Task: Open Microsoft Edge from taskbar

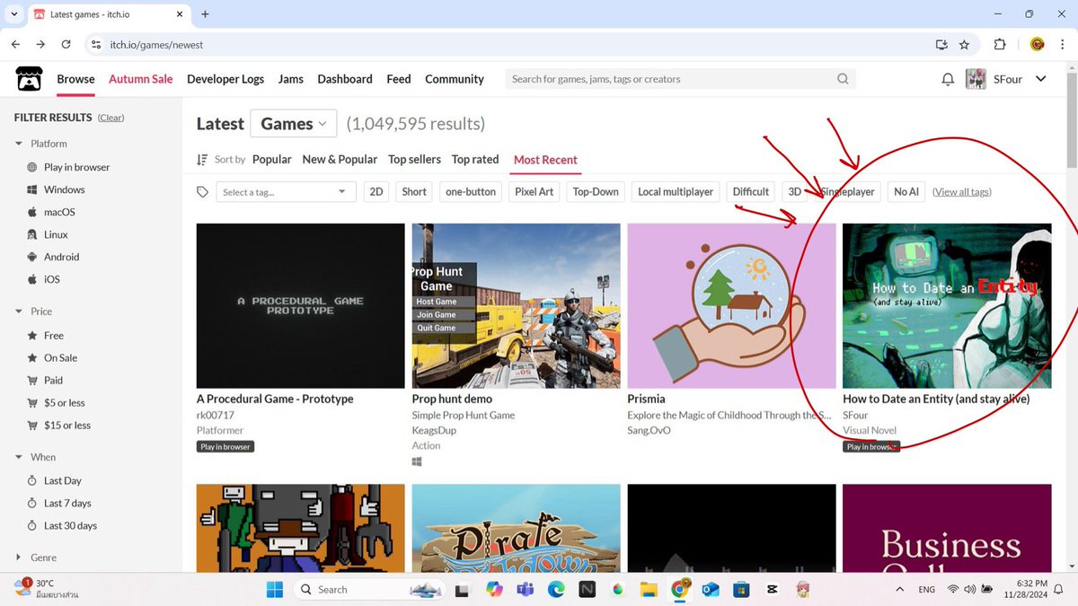Action: point(556,589)
